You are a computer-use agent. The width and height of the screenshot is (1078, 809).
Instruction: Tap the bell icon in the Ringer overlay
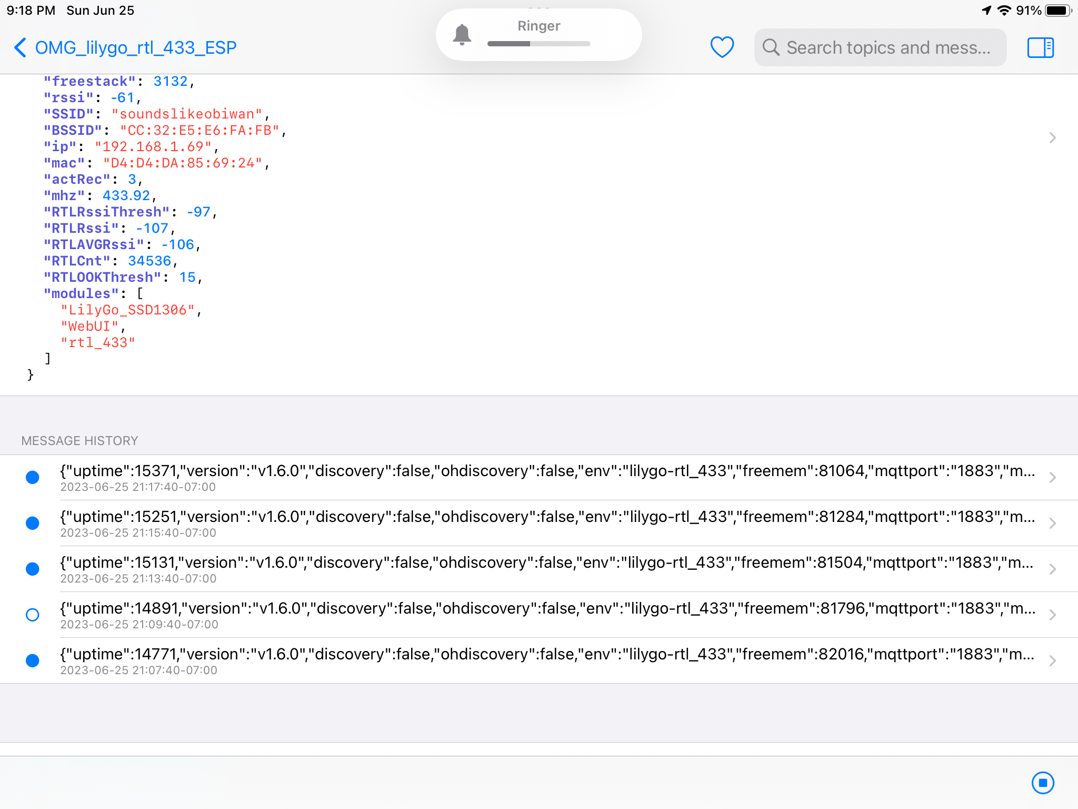463,33
